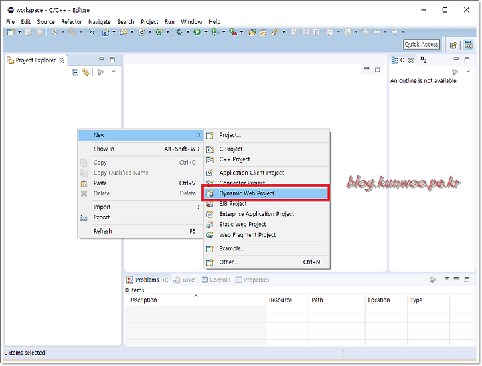This screenshot has height=366, width=482.
Task: Maximize the editor area
Action: click(378, 70)
